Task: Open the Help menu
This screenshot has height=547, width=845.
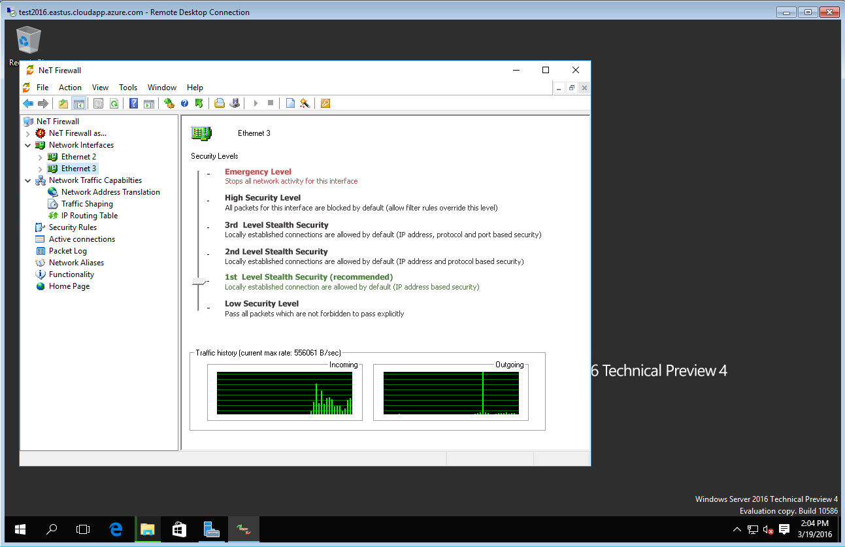Action: 195,88
